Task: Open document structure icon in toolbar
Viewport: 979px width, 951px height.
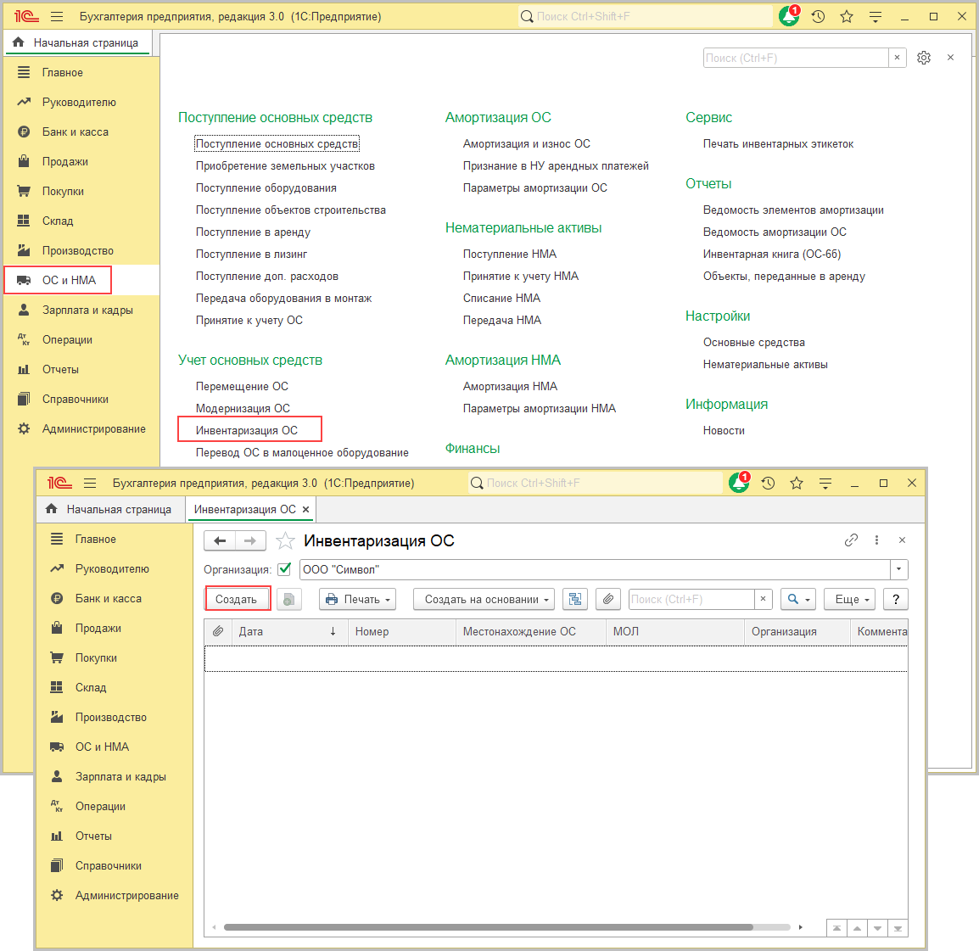Action: (575, 600)
